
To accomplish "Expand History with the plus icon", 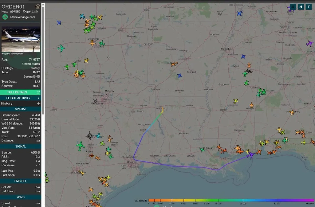I will coord(39,103).
